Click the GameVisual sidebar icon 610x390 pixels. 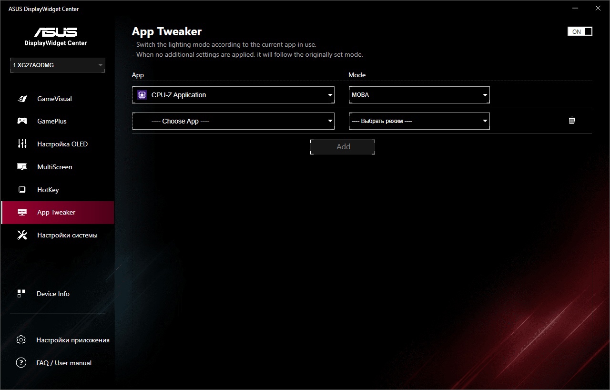[x=22, y=99]
